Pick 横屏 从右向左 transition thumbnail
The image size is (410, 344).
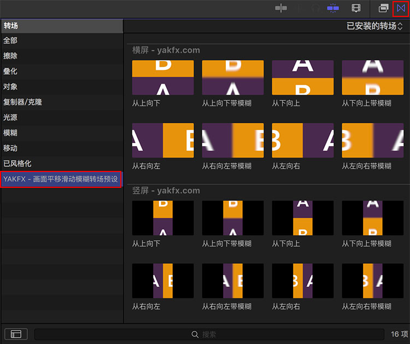[x=163, y=140]
